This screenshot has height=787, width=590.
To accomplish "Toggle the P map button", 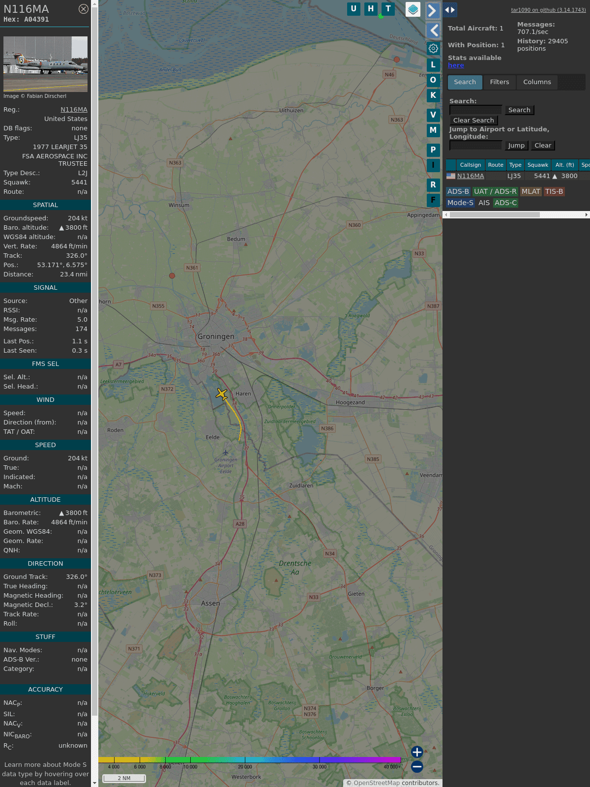I will pyautogui.click(x=433, y=150).
